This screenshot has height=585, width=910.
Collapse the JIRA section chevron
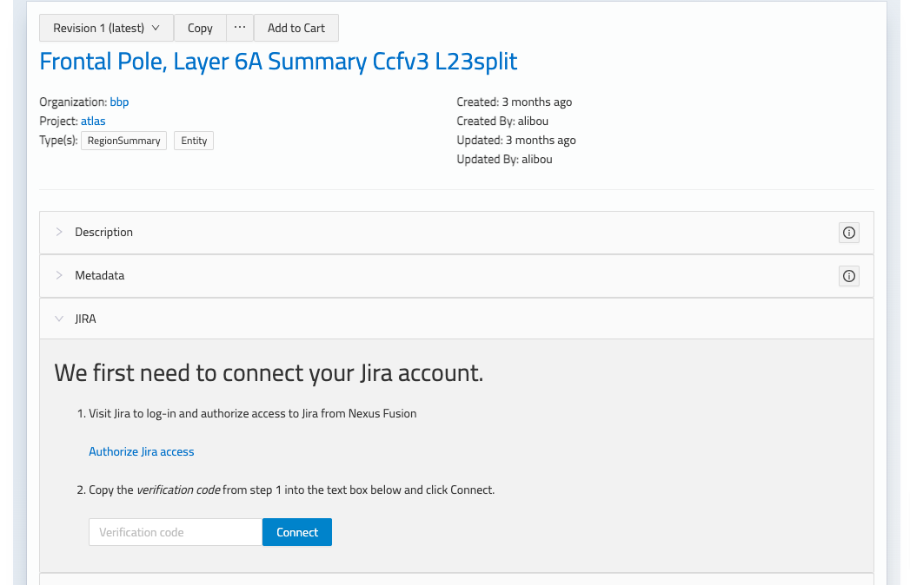click(x=58, y=319)
